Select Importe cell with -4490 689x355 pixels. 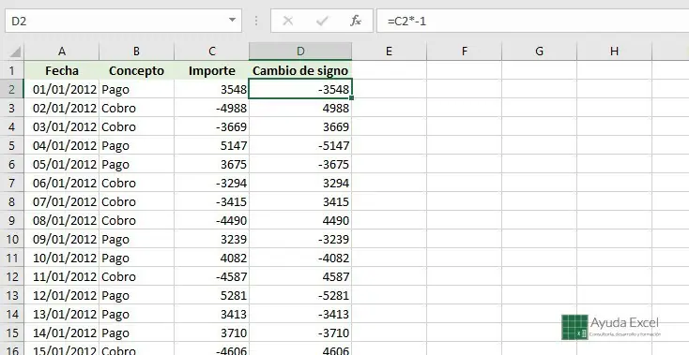212,220
